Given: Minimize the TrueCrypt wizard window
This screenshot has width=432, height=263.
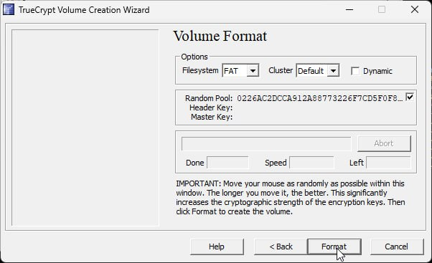Looking at the screenshot, I should point(349,9).
